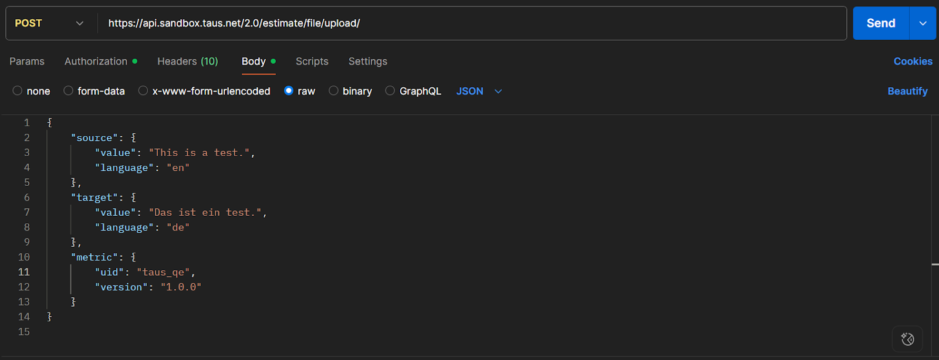Select the binary body type
939x360 pixels.
(x=350, y=91)
